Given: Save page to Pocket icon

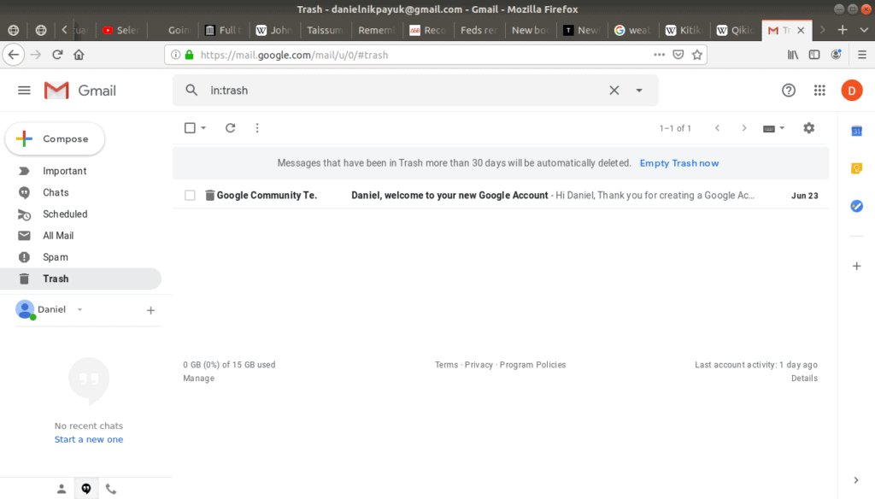Looking at the screenshot, I should 678,55.
